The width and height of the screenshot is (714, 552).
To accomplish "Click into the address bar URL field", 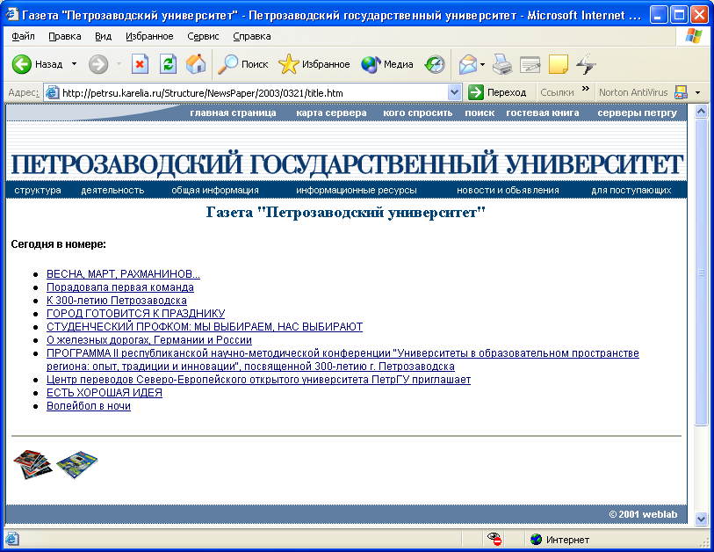I will tap(253, 93).
